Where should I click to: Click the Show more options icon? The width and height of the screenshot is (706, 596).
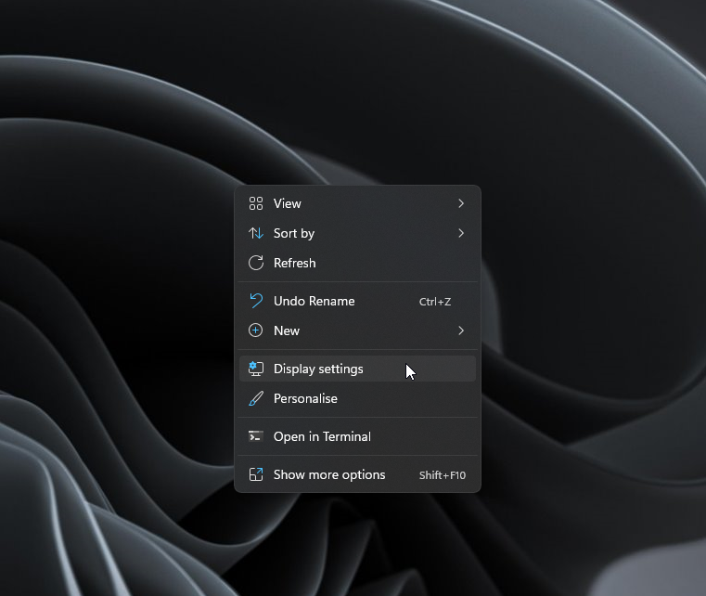click(256, 474)
